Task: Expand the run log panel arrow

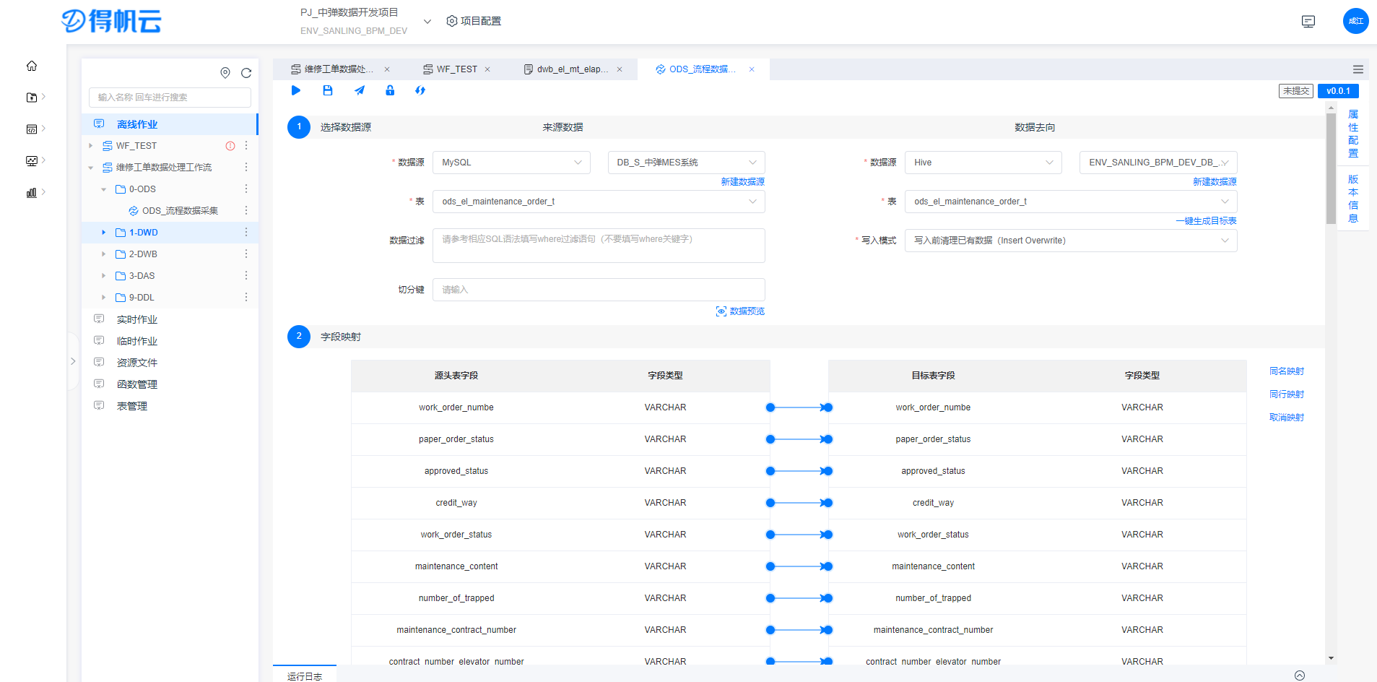Action: [1300, 675]
